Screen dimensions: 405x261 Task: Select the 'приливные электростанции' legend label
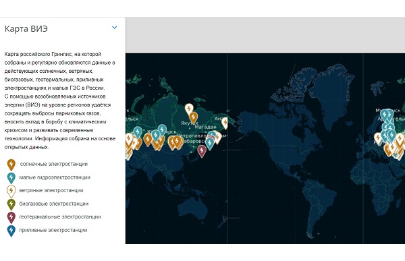point(53,230)
